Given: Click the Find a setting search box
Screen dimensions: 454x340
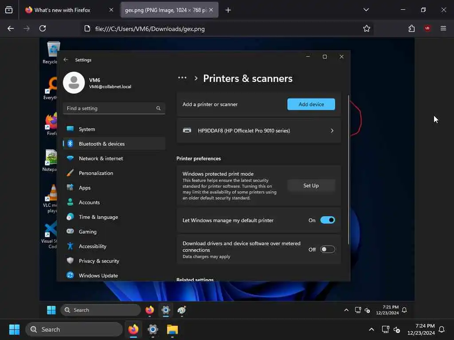Looking at the screenshot, I should (114, 108).
